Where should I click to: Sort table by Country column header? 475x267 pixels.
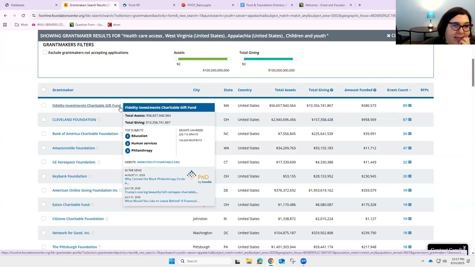pyautogui.click(x=245, y=90)
